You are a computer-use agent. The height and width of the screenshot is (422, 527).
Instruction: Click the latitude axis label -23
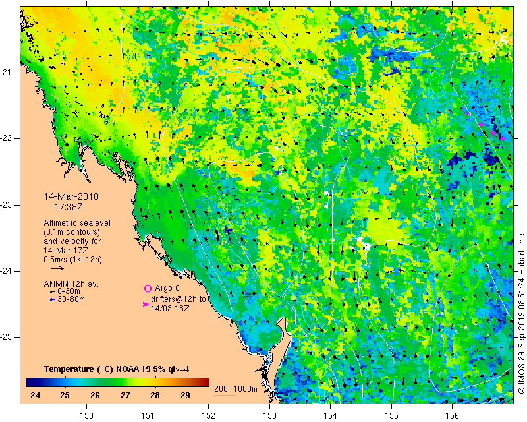point(6,205)
